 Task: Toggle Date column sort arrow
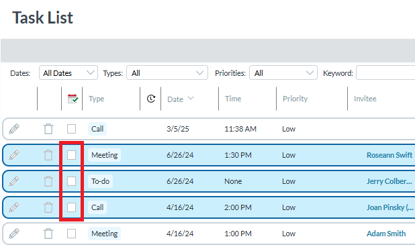(191, 99)
